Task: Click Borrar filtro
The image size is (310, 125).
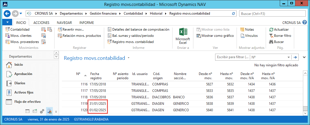Action: click(280, 36)
